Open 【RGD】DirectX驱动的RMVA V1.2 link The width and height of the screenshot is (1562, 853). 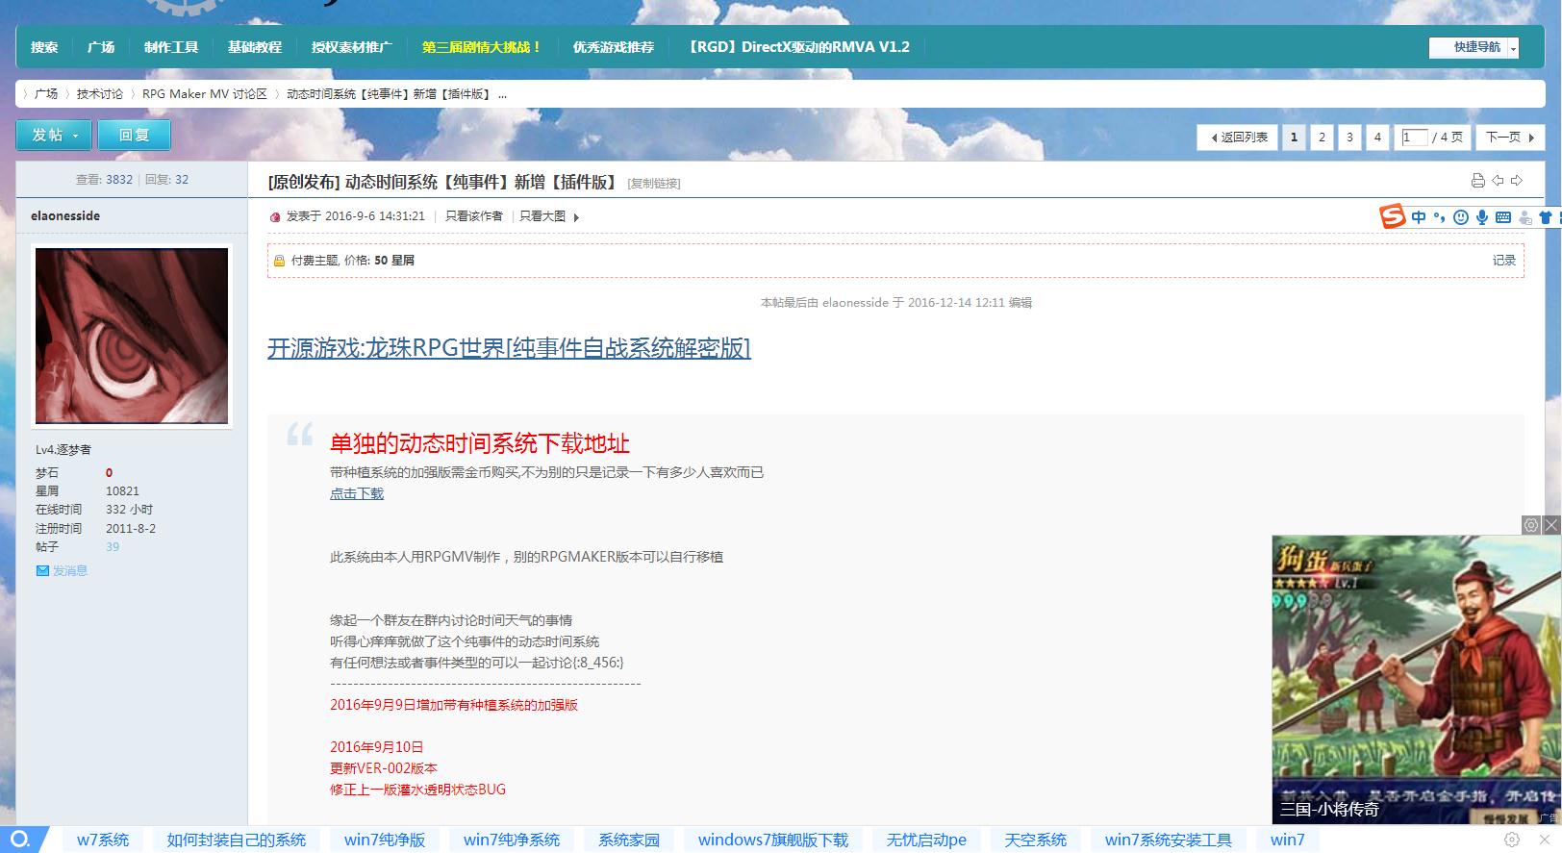796,47
